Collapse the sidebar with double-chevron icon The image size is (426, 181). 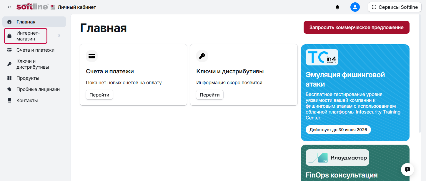tap(9, 7)
